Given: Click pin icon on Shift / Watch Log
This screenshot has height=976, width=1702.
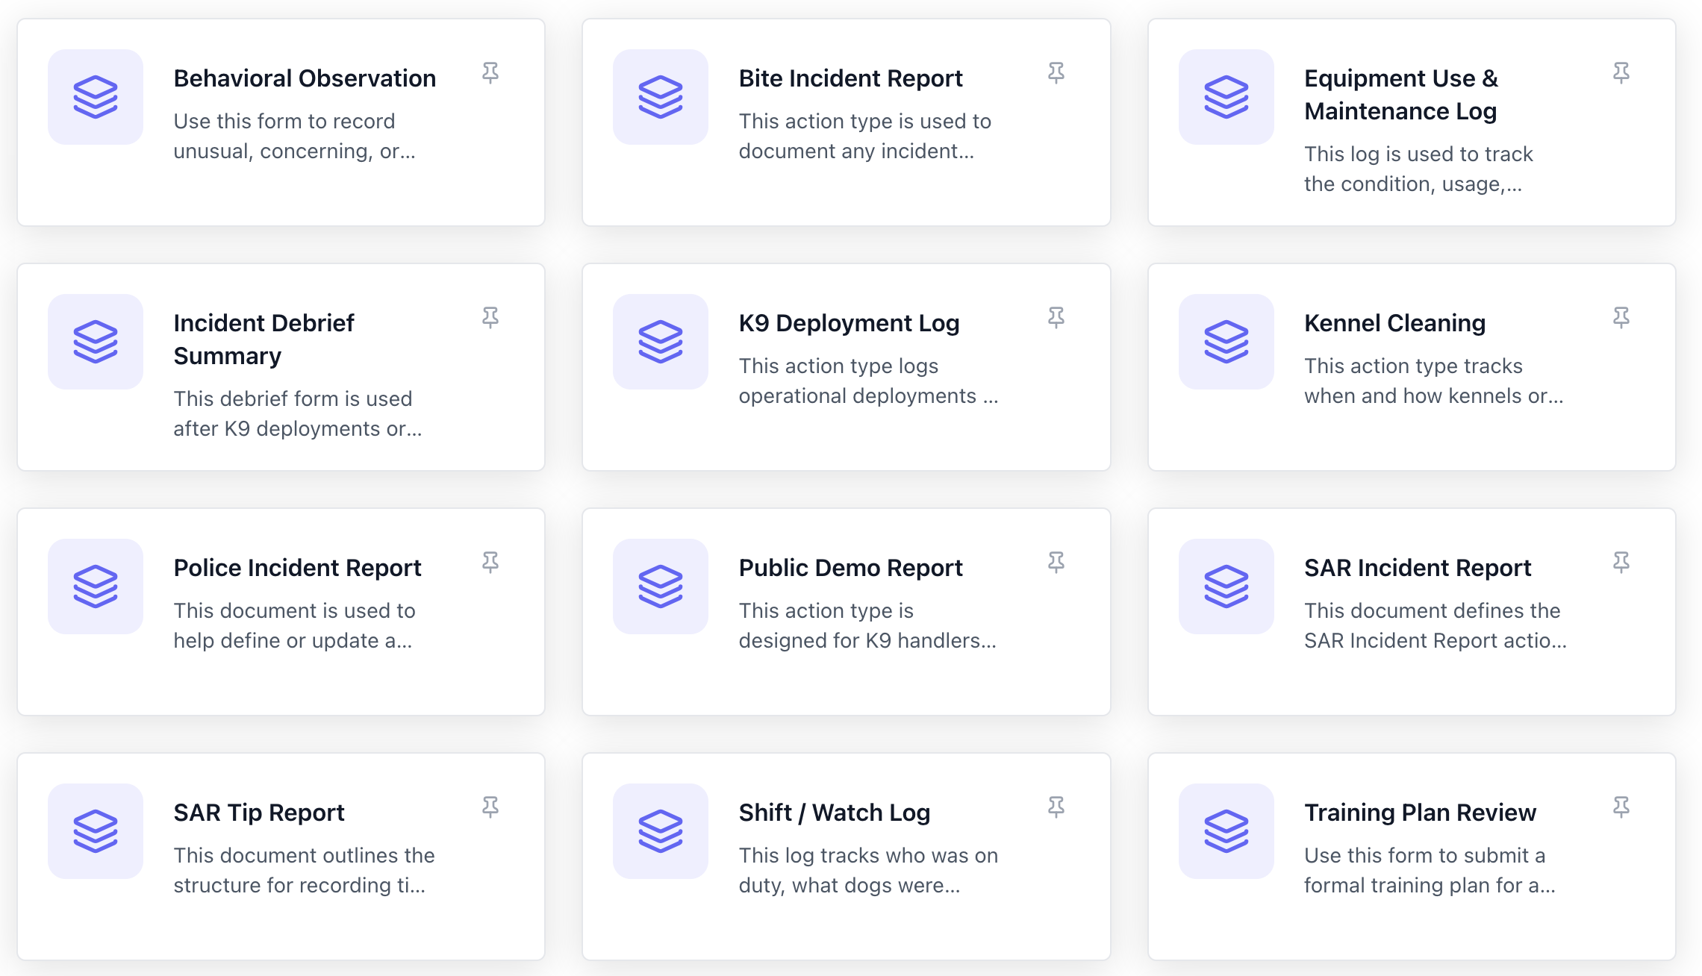Looking at the screenshot, I should (x=1056, y=807).
